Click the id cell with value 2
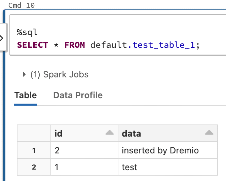Screen dimensions: 226x181 [x=84, y=150]
